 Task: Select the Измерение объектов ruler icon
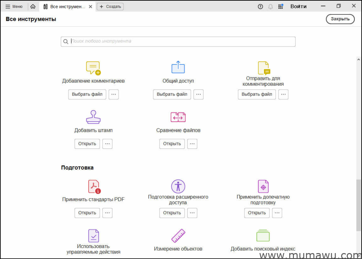(178, 236)
